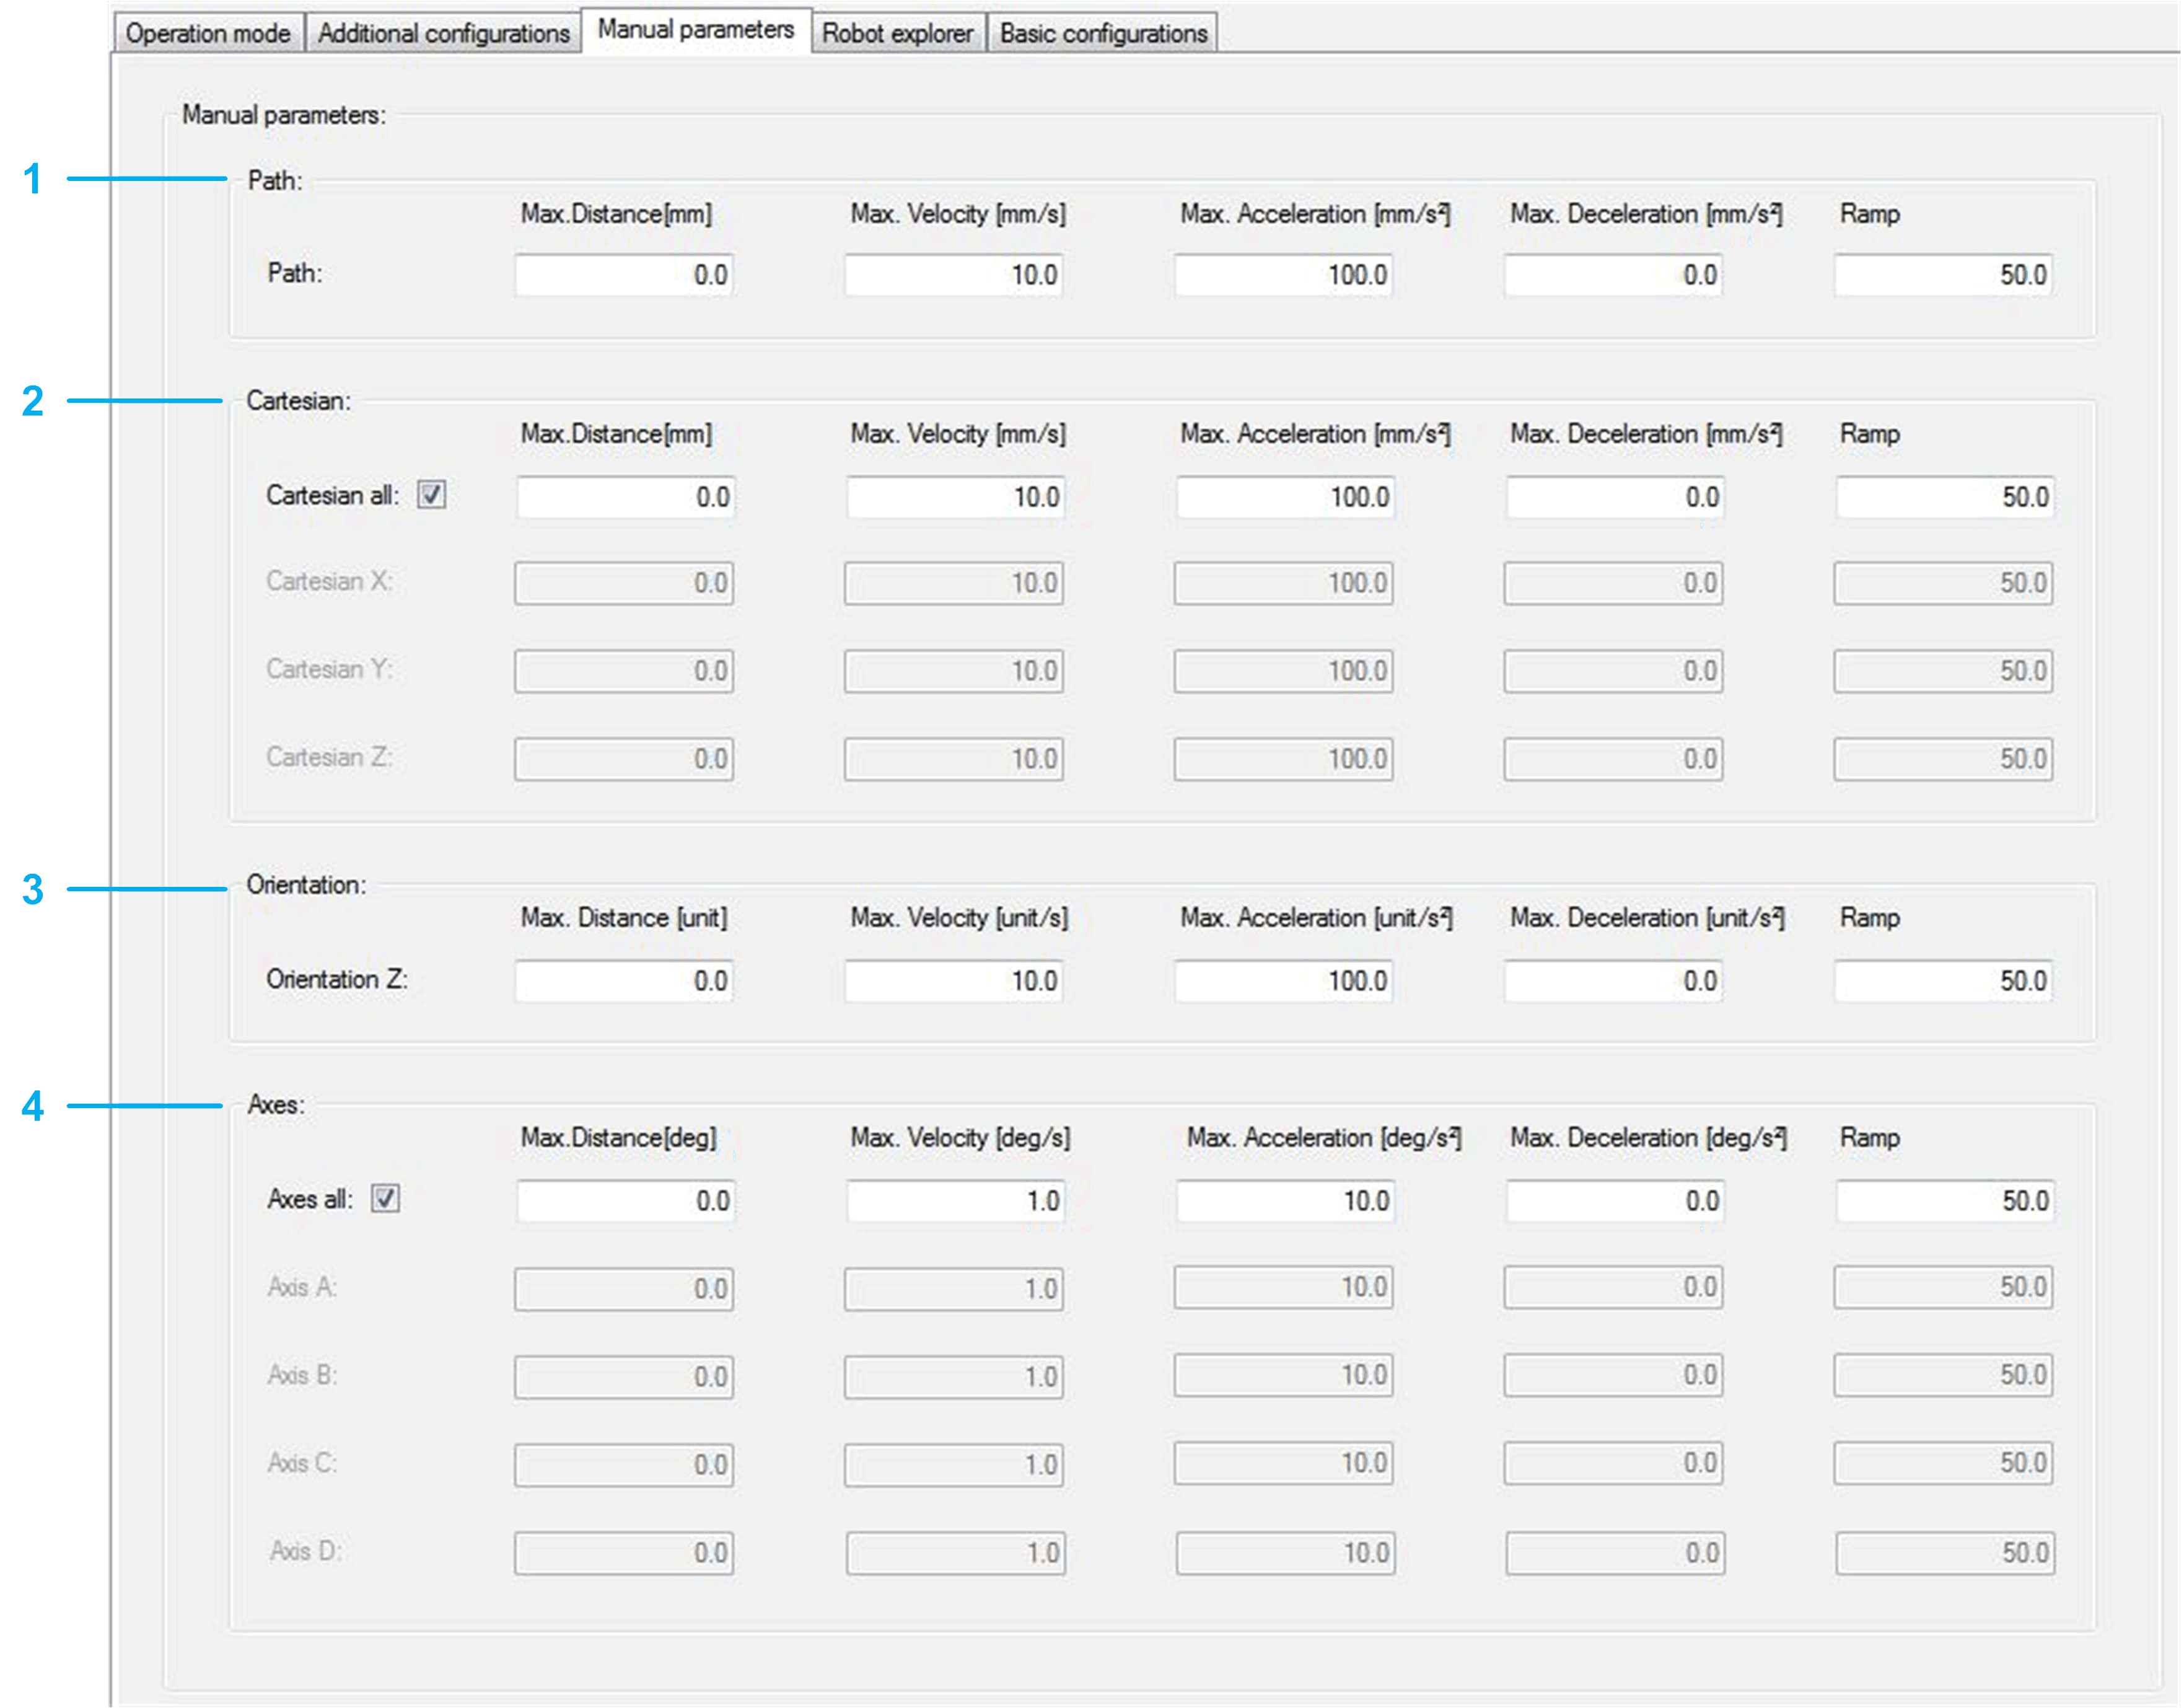Screen dimensions: 2184x1708
Task: Click the Path Max. Distance field
Action: (624, 275)
